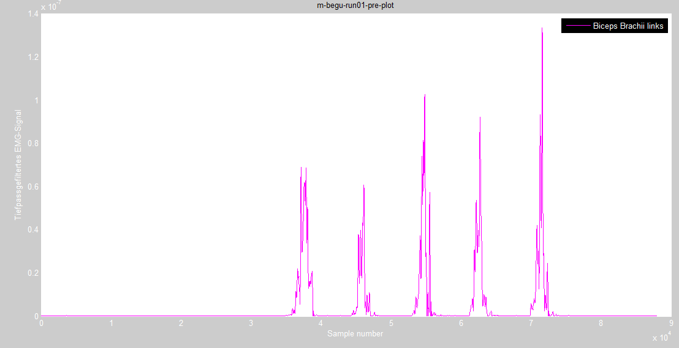Image resolution: width=679 pixels, height=348 pixels.
Task: Click the x-axis exponent label in the bottom right
Action: pyautogui.click(x=661, y=338)
